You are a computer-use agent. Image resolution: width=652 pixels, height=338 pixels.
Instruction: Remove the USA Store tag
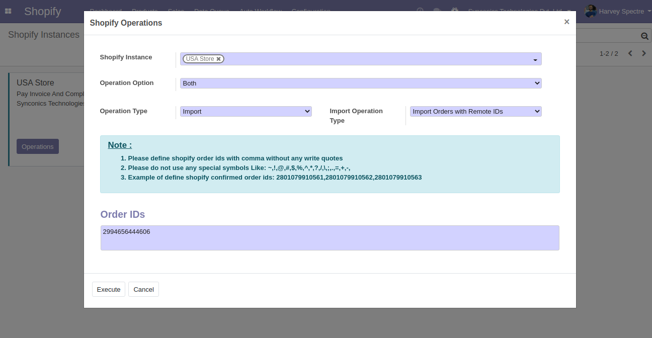pyautogui.click(x=219, y=59)
